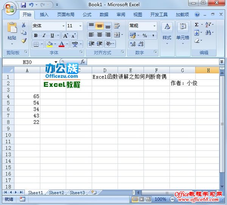Click the AutoSum sigma icon
Screen dimensions: 227x205
(x=196, y=25)
